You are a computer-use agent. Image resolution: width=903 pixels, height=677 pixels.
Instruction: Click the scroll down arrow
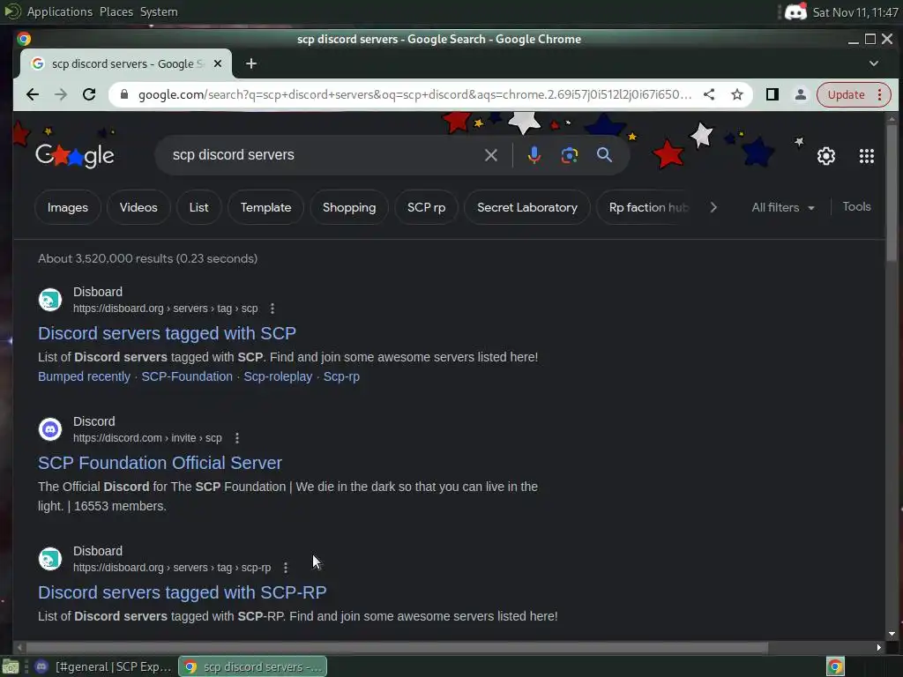[x=892, y=634]
